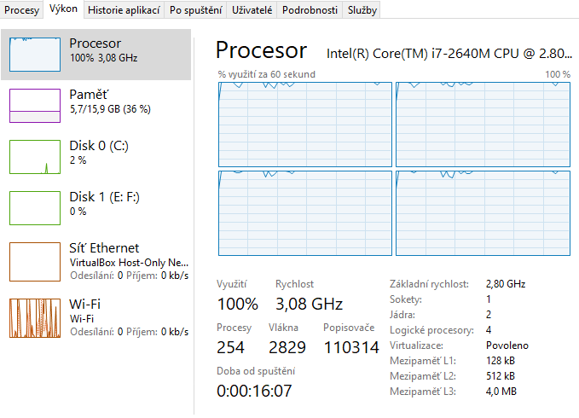This screenshot has width=579, height=418.
Task: Select the Uživatelé tab
Action: tap(252, 10)
